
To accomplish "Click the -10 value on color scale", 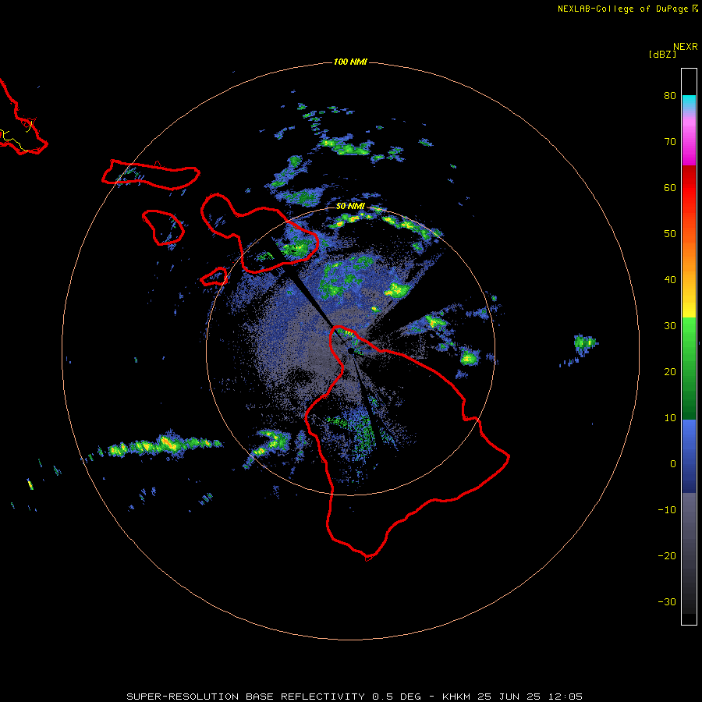I will coord(667,510).
